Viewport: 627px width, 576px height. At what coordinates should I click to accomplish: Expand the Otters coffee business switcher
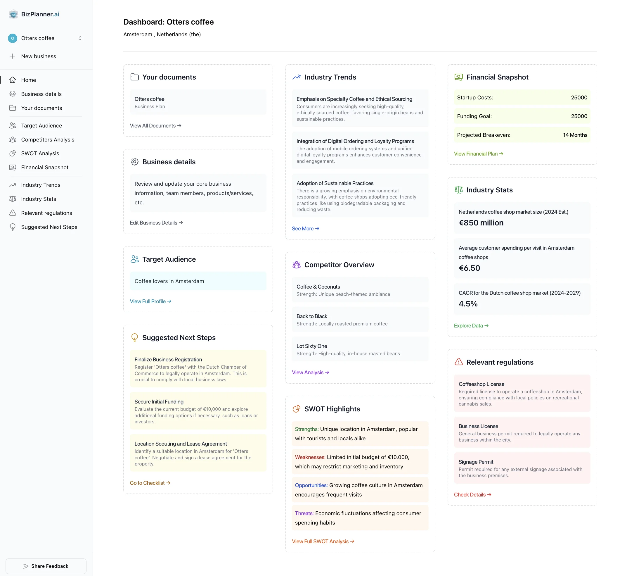pyautogui.click(x=80, y=38)
